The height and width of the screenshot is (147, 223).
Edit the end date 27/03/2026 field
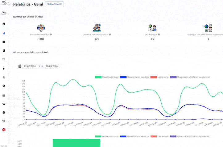(x=52, y=66)
